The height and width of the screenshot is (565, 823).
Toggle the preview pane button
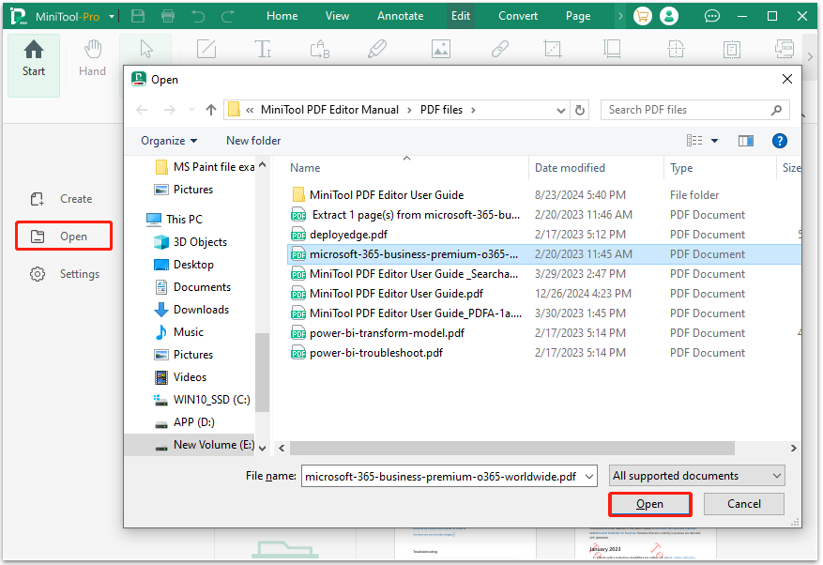coord(746,141)
